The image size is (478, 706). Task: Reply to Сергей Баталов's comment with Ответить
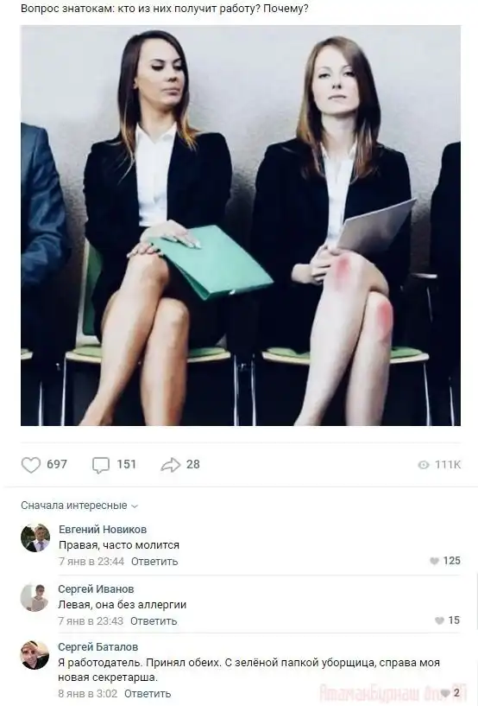pos(148,693)
